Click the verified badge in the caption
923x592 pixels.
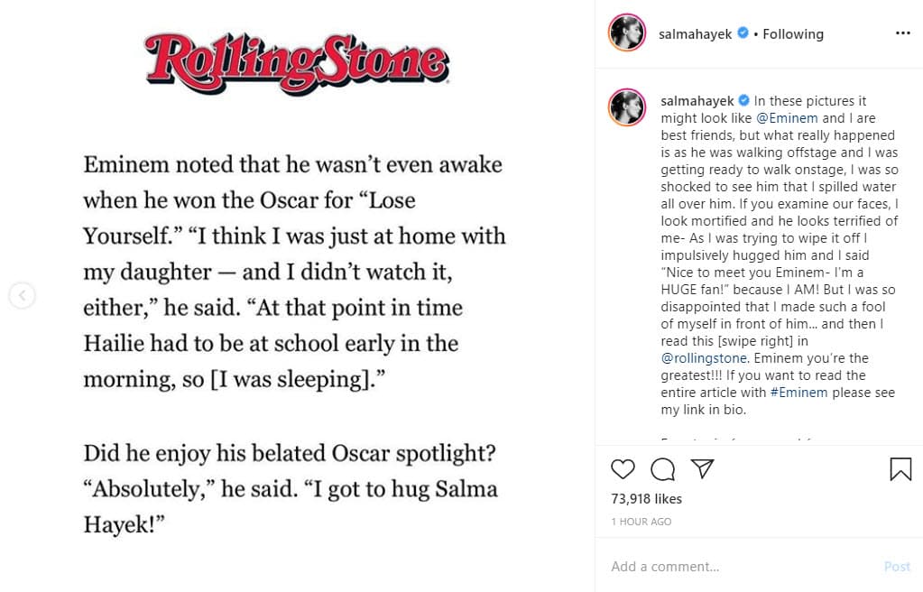click(x=744, y=101)
